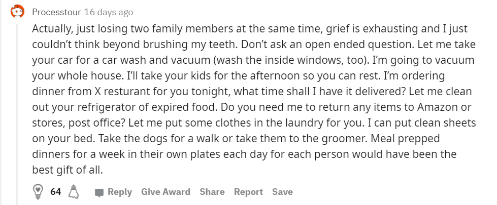Viewport: 497px width, 205px height.
Task: Give Award to this comment
Action: pos(165,192)
